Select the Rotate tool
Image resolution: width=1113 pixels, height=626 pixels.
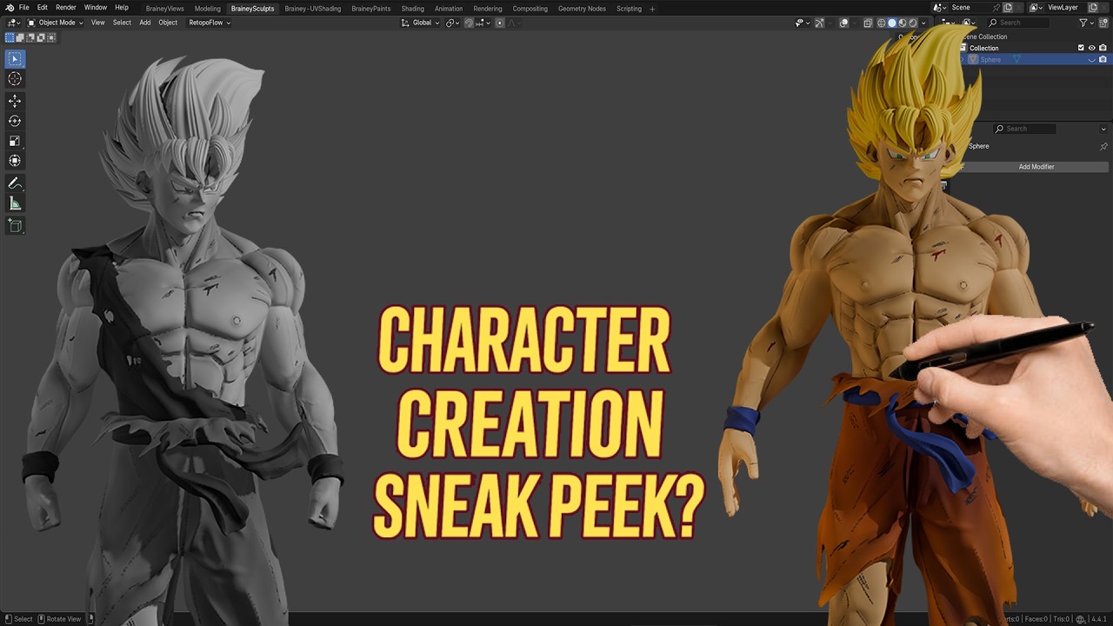15,121
